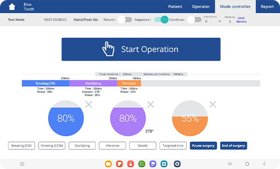This screenshot has height=169, width=280.
Task: Add a Rotating (CCW) mode
Action: tap(52, 146)
